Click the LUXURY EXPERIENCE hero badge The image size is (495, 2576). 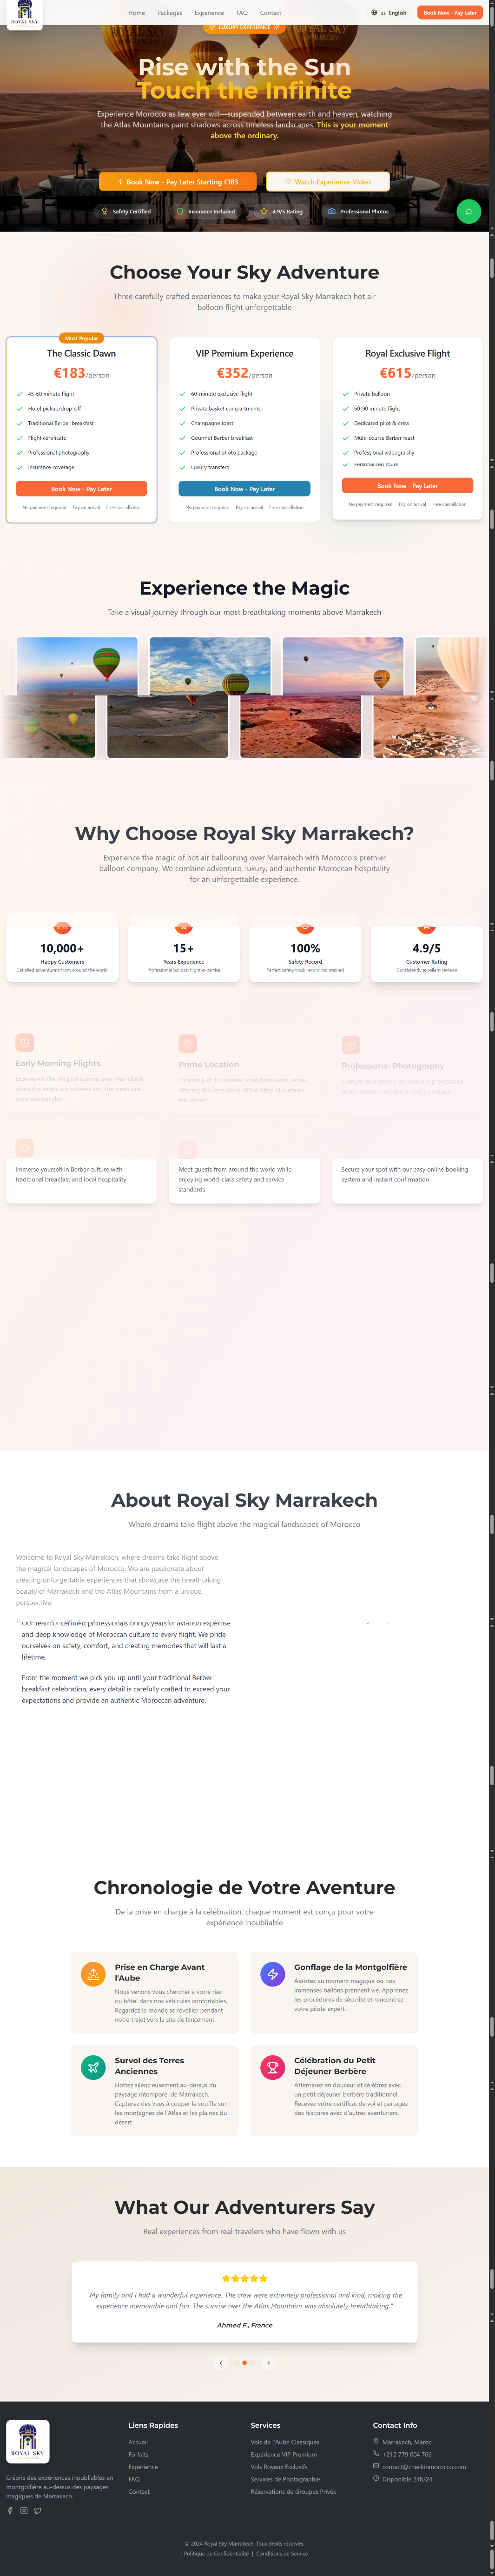tap(244, 28)
